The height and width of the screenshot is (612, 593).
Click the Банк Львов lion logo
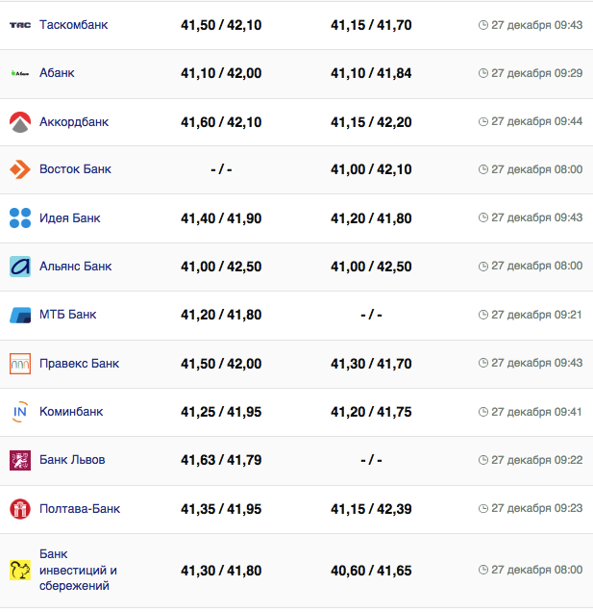pos(20,460)
